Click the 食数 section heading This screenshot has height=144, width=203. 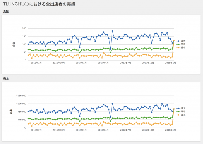point(6,11)
